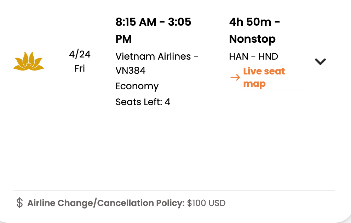Click the 8:15 AM - 3:05 PM time range
The height and width of the screenshot is (223, 351).
point(153,30)
